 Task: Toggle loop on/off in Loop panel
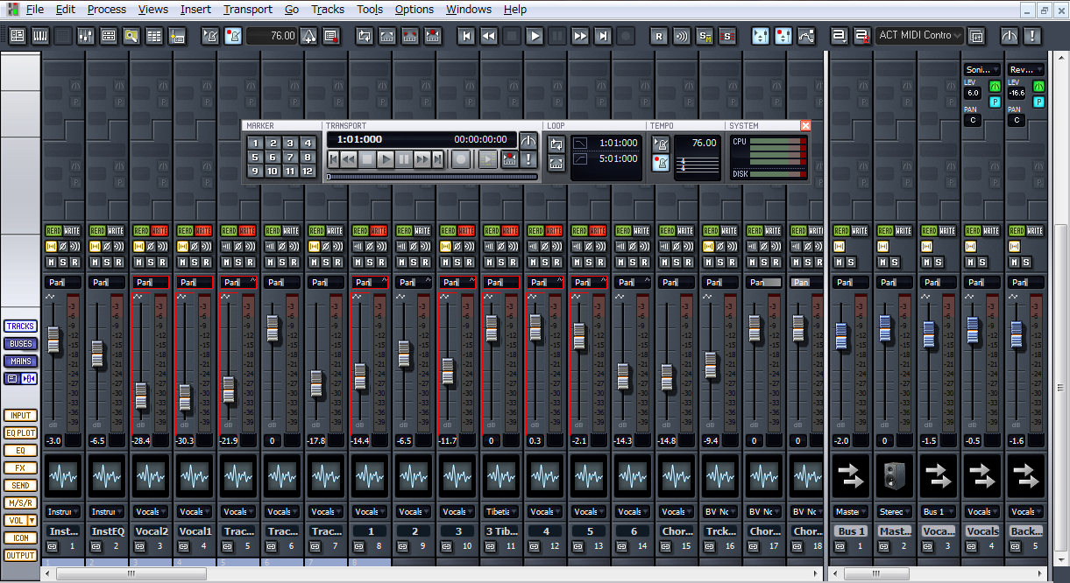click(x=556, y=144)
